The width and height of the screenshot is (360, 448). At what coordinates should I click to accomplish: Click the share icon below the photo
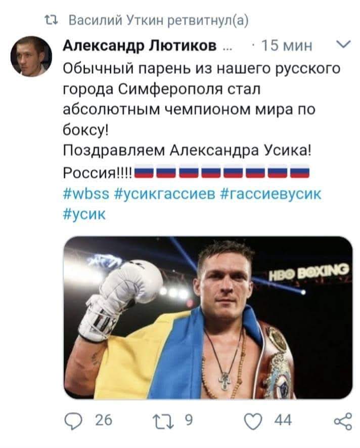point(343,420)
